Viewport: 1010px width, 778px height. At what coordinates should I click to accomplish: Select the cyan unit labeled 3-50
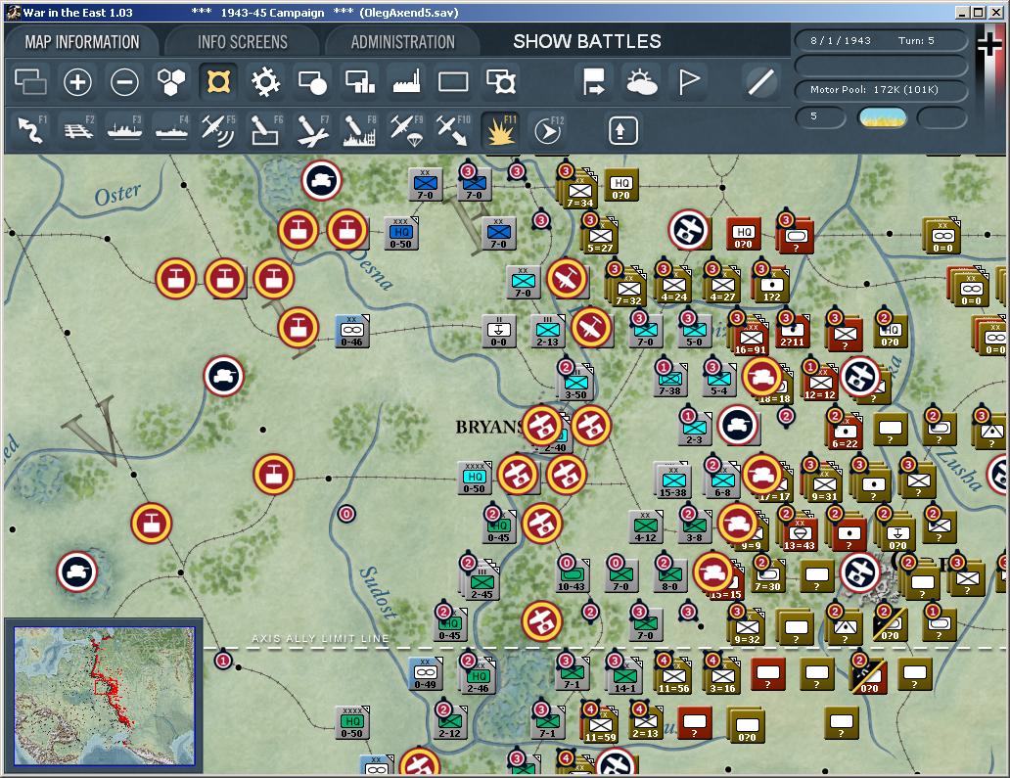pyautogui.click(x=575, y=385)
